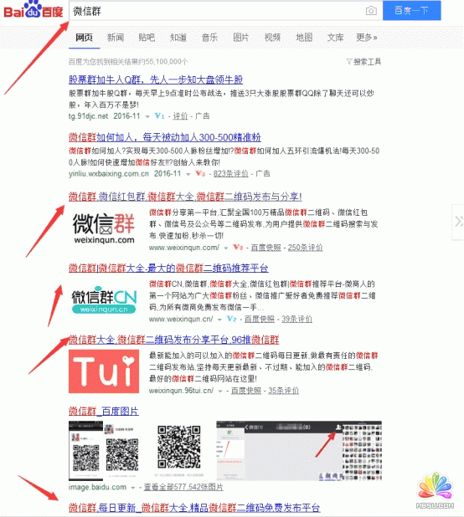Open the 250条评价 link
Image resolution: width=464 pixels, height=517 pixels.
tap(305, 248)
